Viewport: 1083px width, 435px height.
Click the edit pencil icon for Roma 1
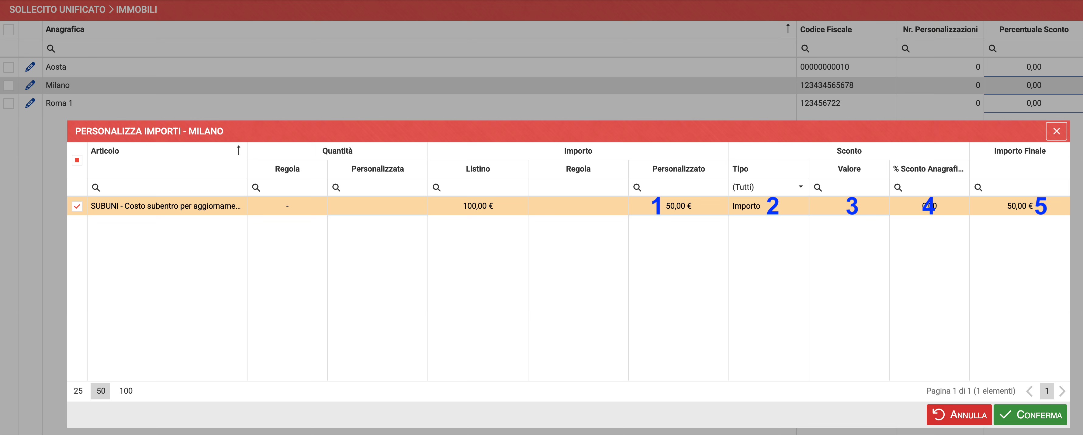pos(30,103)
